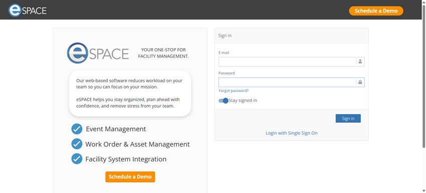
Task: Click the orange Schedule a Demo button below features
Action: 130,176
